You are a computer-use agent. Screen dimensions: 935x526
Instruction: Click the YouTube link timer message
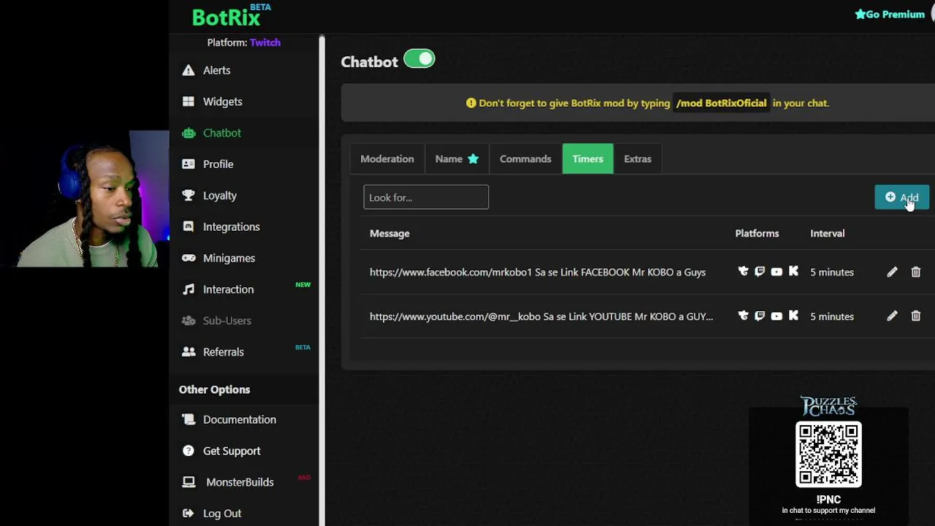pyautogui.click(x=541, y=316)
